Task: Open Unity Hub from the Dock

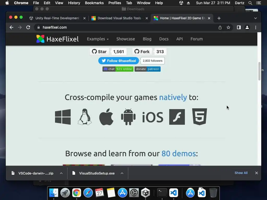Action: point(145,193)
